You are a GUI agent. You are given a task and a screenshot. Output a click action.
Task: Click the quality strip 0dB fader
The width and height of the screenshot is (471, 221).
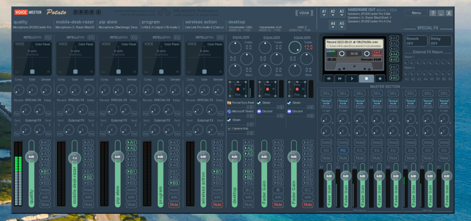(x=32, y=157)
